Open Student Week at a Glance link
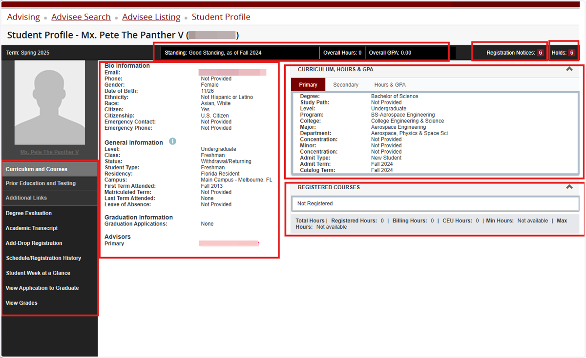586x358 pixels. [x=38, y=273]
